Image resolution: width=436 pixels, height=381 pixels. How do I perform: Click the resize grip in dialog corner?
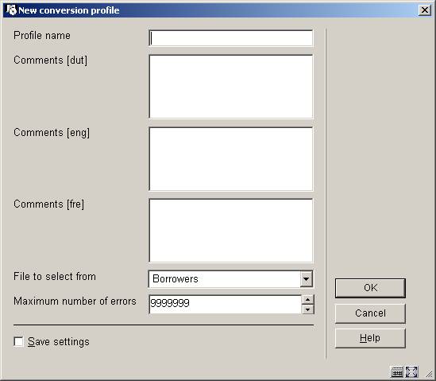pos(429,374)
